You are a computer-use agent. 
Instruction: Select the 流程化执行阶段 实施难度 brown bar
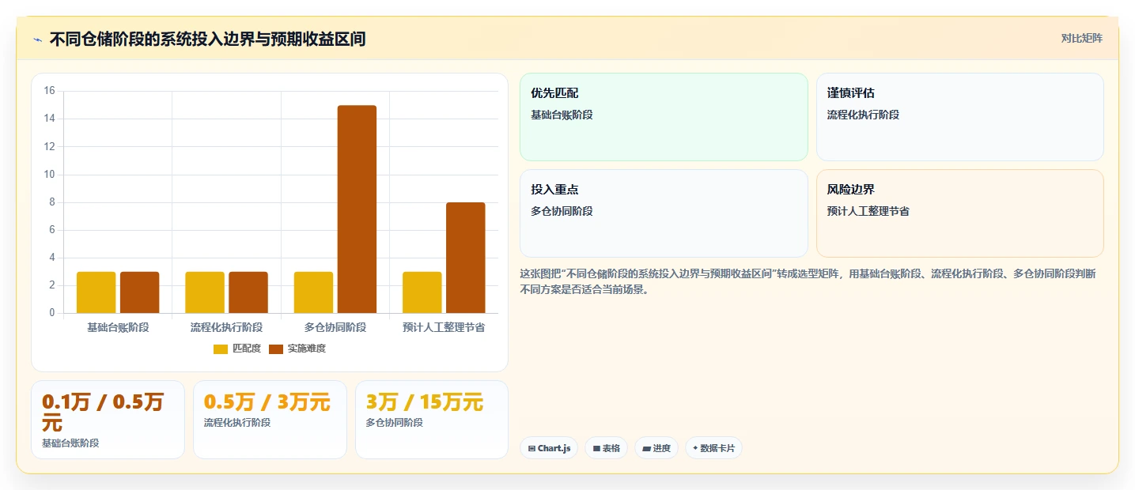coord(248,292)
